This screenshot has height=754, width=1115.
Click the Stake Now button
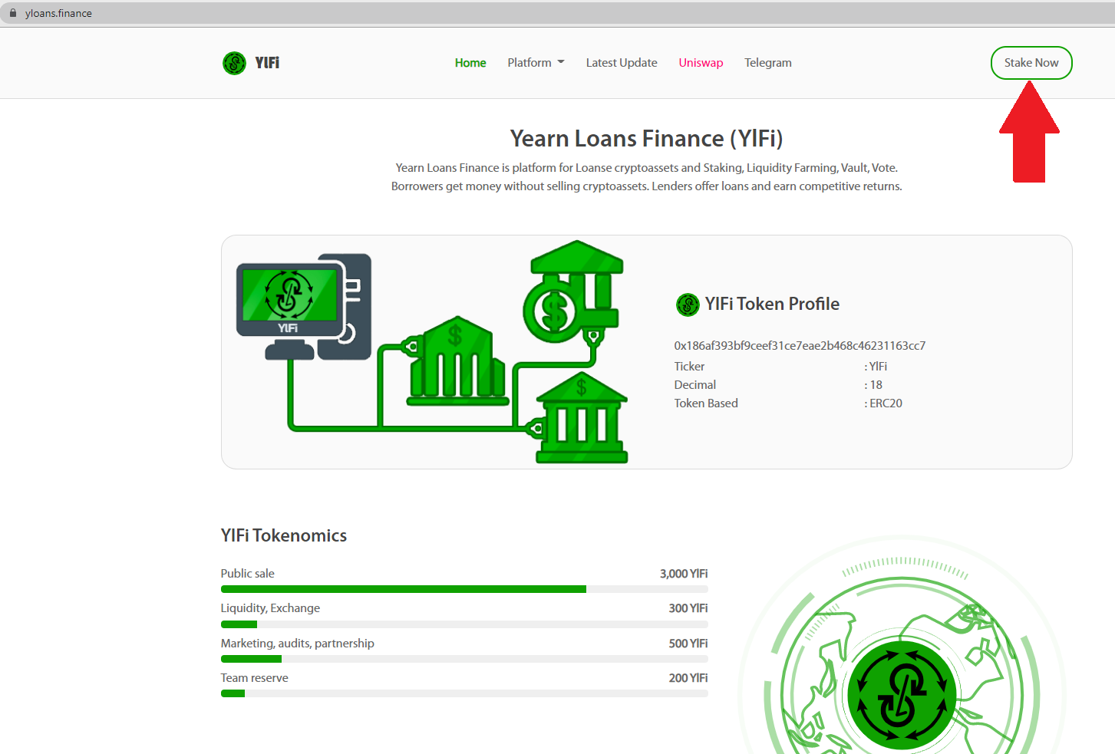point(1031,63)
